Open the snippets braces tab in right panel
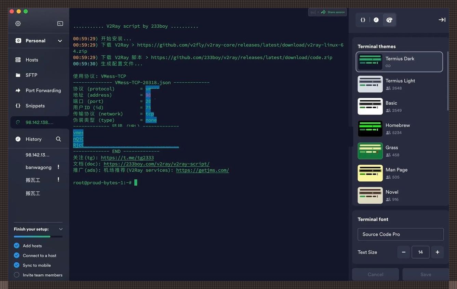Screen dimensions: 457x289 [363, 20]
